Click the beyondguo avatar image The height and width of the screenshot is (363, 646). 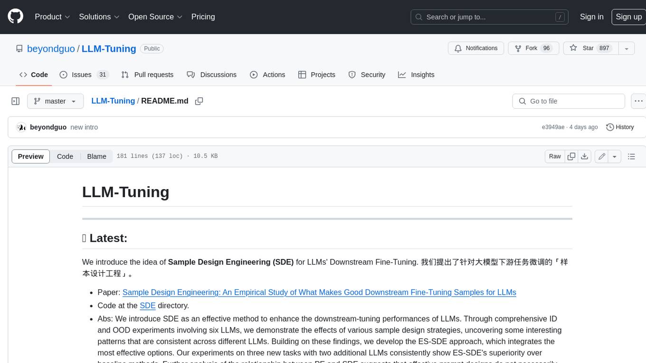pos(21,127)
